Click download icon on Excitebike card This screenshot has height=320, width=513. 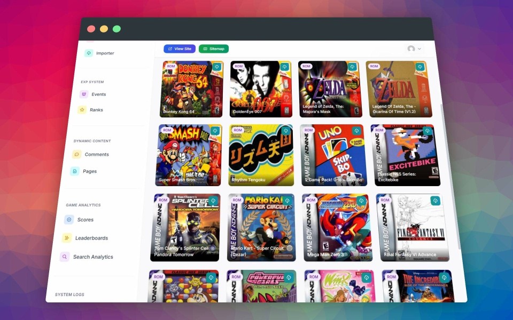point(427,131)
